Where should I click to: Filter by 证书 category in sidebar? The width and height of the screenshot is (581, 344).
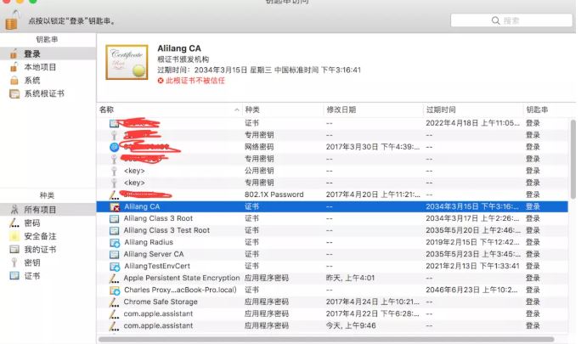pos(48,276)
